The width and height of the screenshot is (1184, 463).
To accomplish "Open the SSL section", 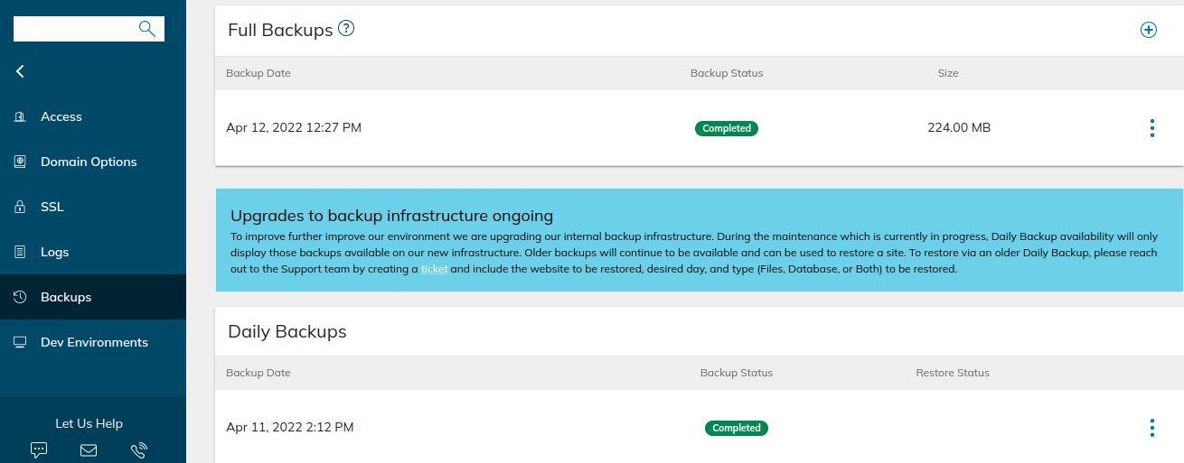I will click(x=93, y=207).
